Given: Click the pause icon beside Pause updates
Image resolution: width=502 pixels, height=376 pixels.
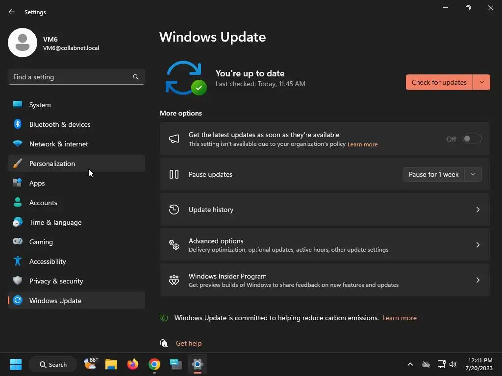Looking at the screenshot, I should (x=174, y=174).
